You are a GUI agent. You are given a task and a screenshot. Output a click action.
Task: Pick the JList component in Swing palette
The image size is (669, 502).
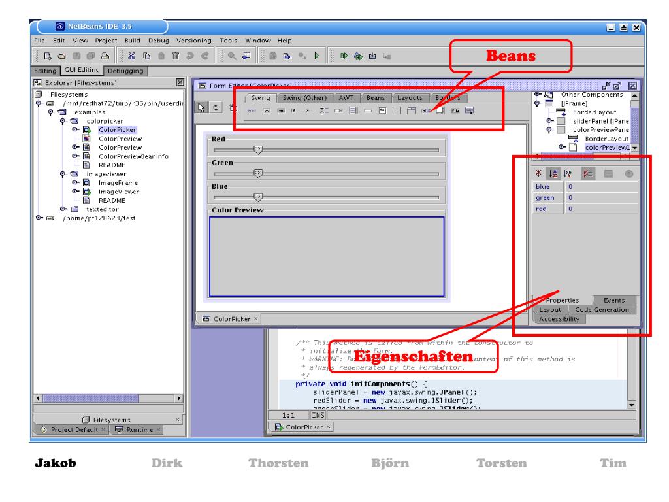pos(353,111)
